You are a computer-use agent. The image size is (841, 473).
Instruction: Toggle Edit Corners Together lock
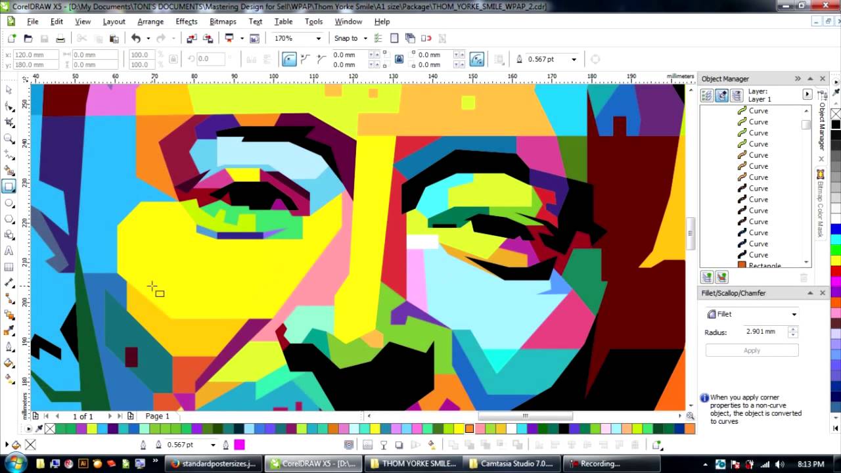click(x=399, y=59)
